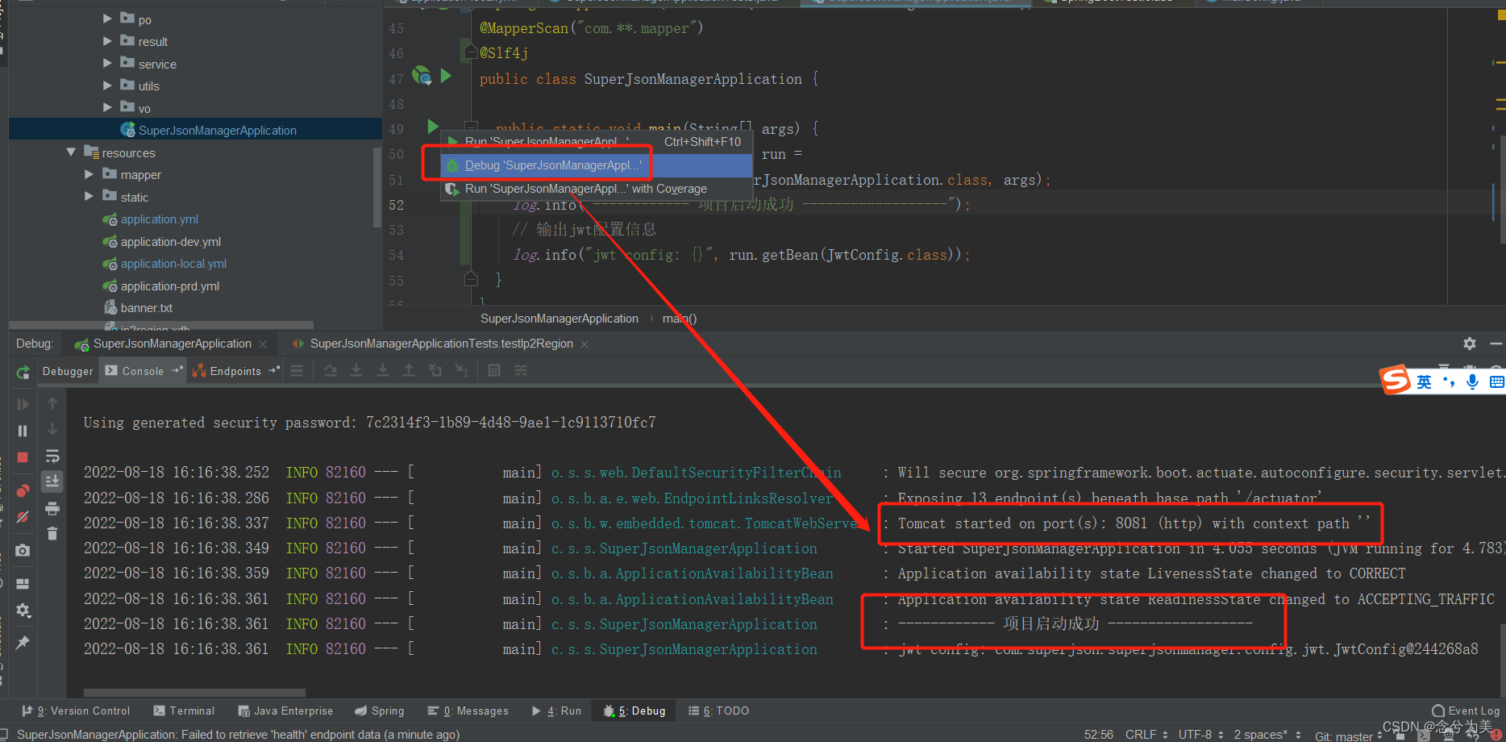
Task: Open the Event Log
Action: point(1466,711)
